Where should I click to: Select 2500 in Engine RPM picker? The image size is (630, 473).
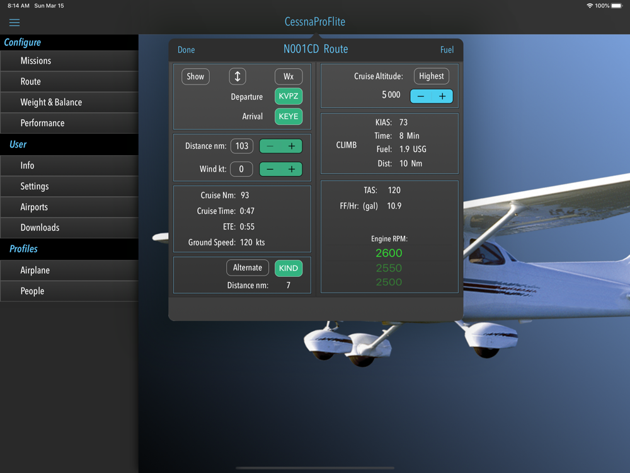point(389,282)
